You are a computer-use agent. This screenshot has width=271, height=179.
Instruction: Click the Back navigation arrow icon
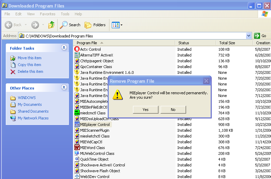(x=9, y=25)
